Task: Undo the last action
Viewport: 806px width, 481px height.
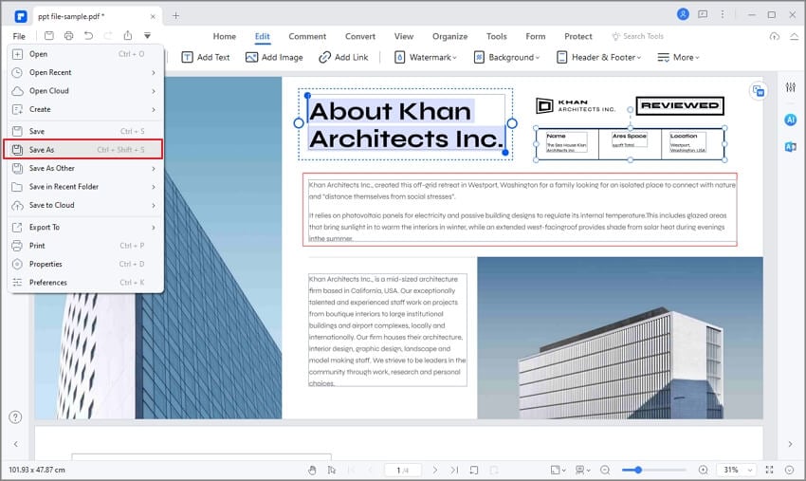Action: point(88,35)
